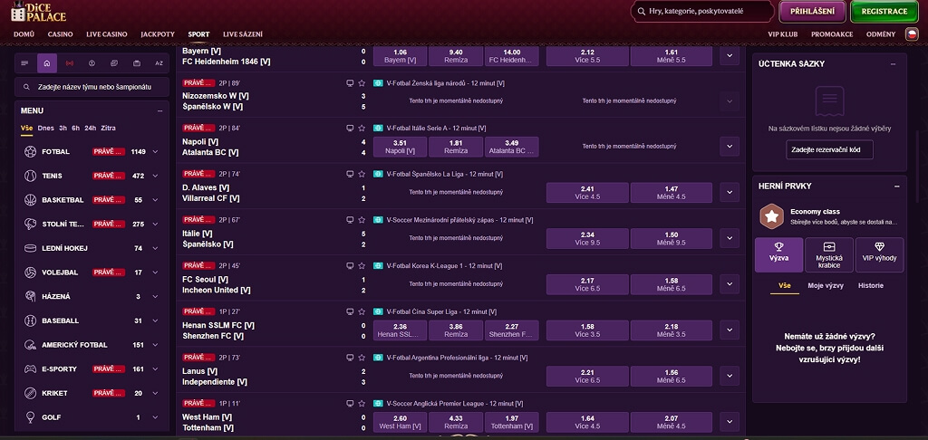Focus the team or championship search field

(92, 87)
